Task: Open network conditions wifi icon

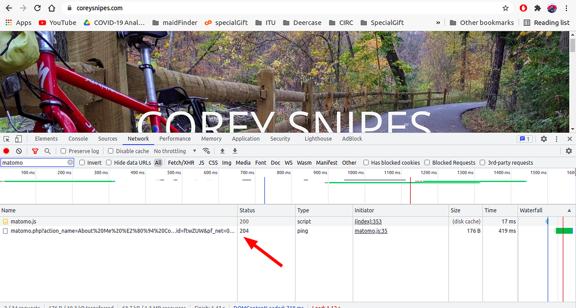Action: coord(206,151)
